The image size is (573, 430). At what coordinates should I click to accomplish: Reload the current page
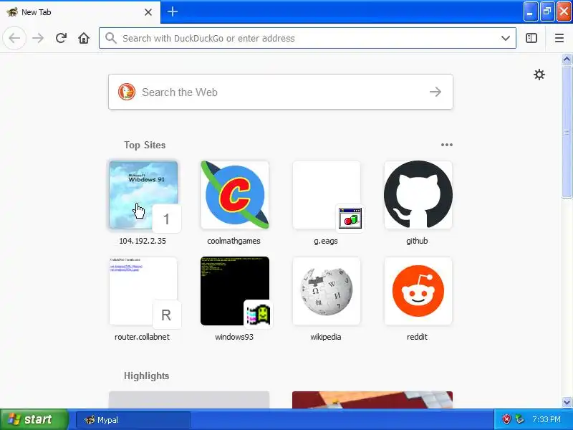click(x=61, y=38)
